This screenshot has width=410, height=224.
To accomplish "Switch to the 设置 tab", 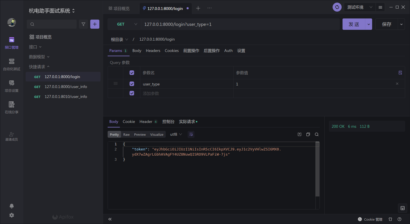I will tap(241, 51).
